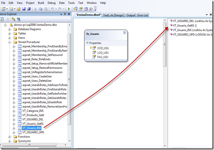The height and width of the screenshot is (150, 214).
Task: Click the Redo arrow icon
Action: point(60,9)
